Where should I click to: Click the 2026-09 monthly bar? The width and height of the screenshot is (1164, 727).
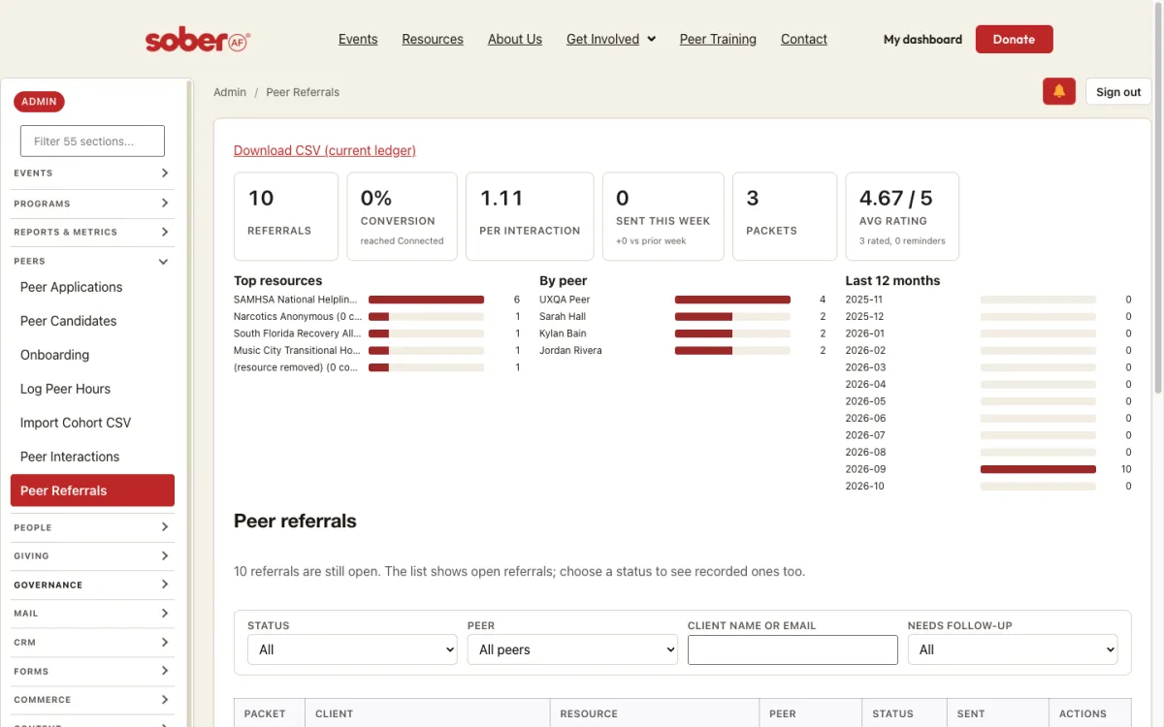pos(1038,469)
